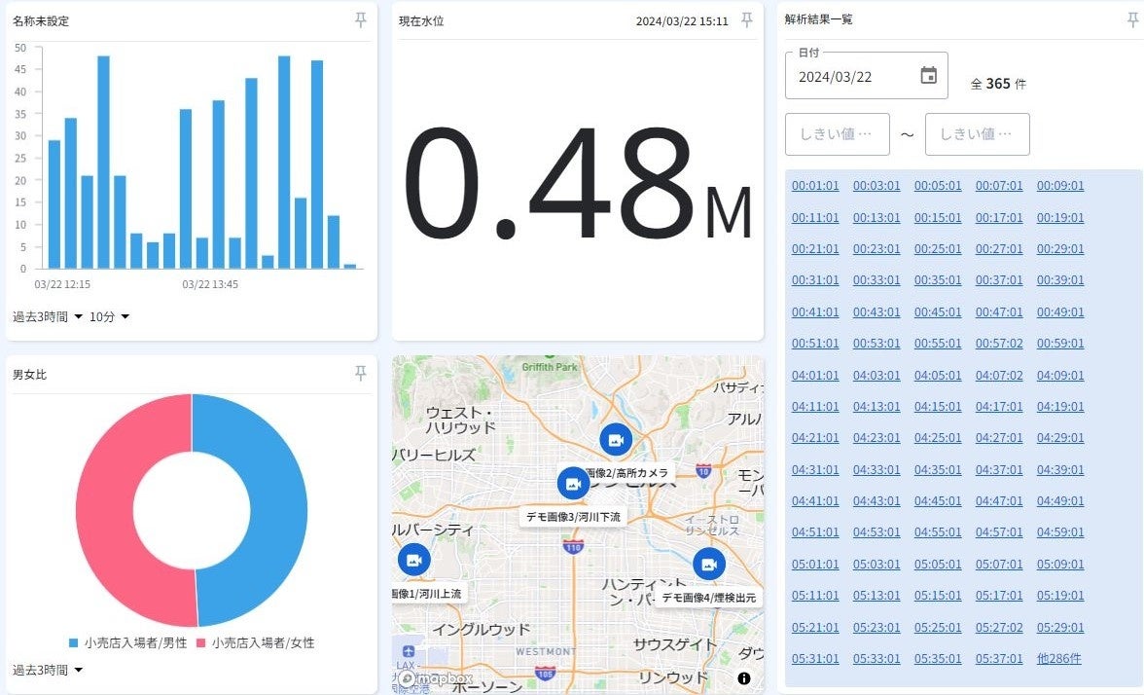Pin the 解析結果一覧 panel
The height and width of the screenshot is (695, 1144).
(1132, 20)
